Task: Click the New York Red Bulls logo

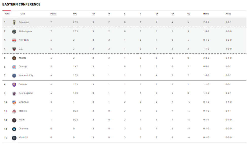Action: coord(14,40)
